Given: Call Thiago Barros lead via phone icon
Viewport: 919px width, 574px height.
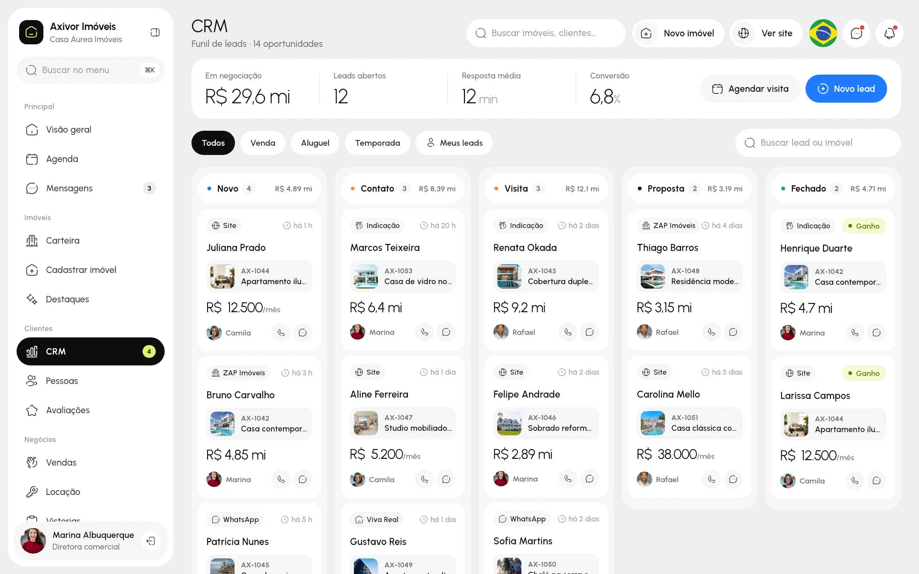Looking at the screenshot, I should [711, 332].
